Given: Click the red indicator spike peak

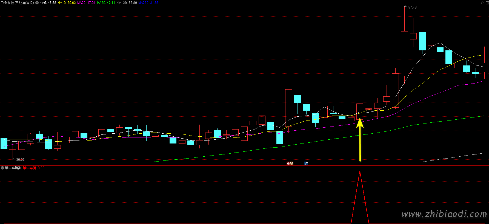Looking at the screenshot, I should point(360,172).
